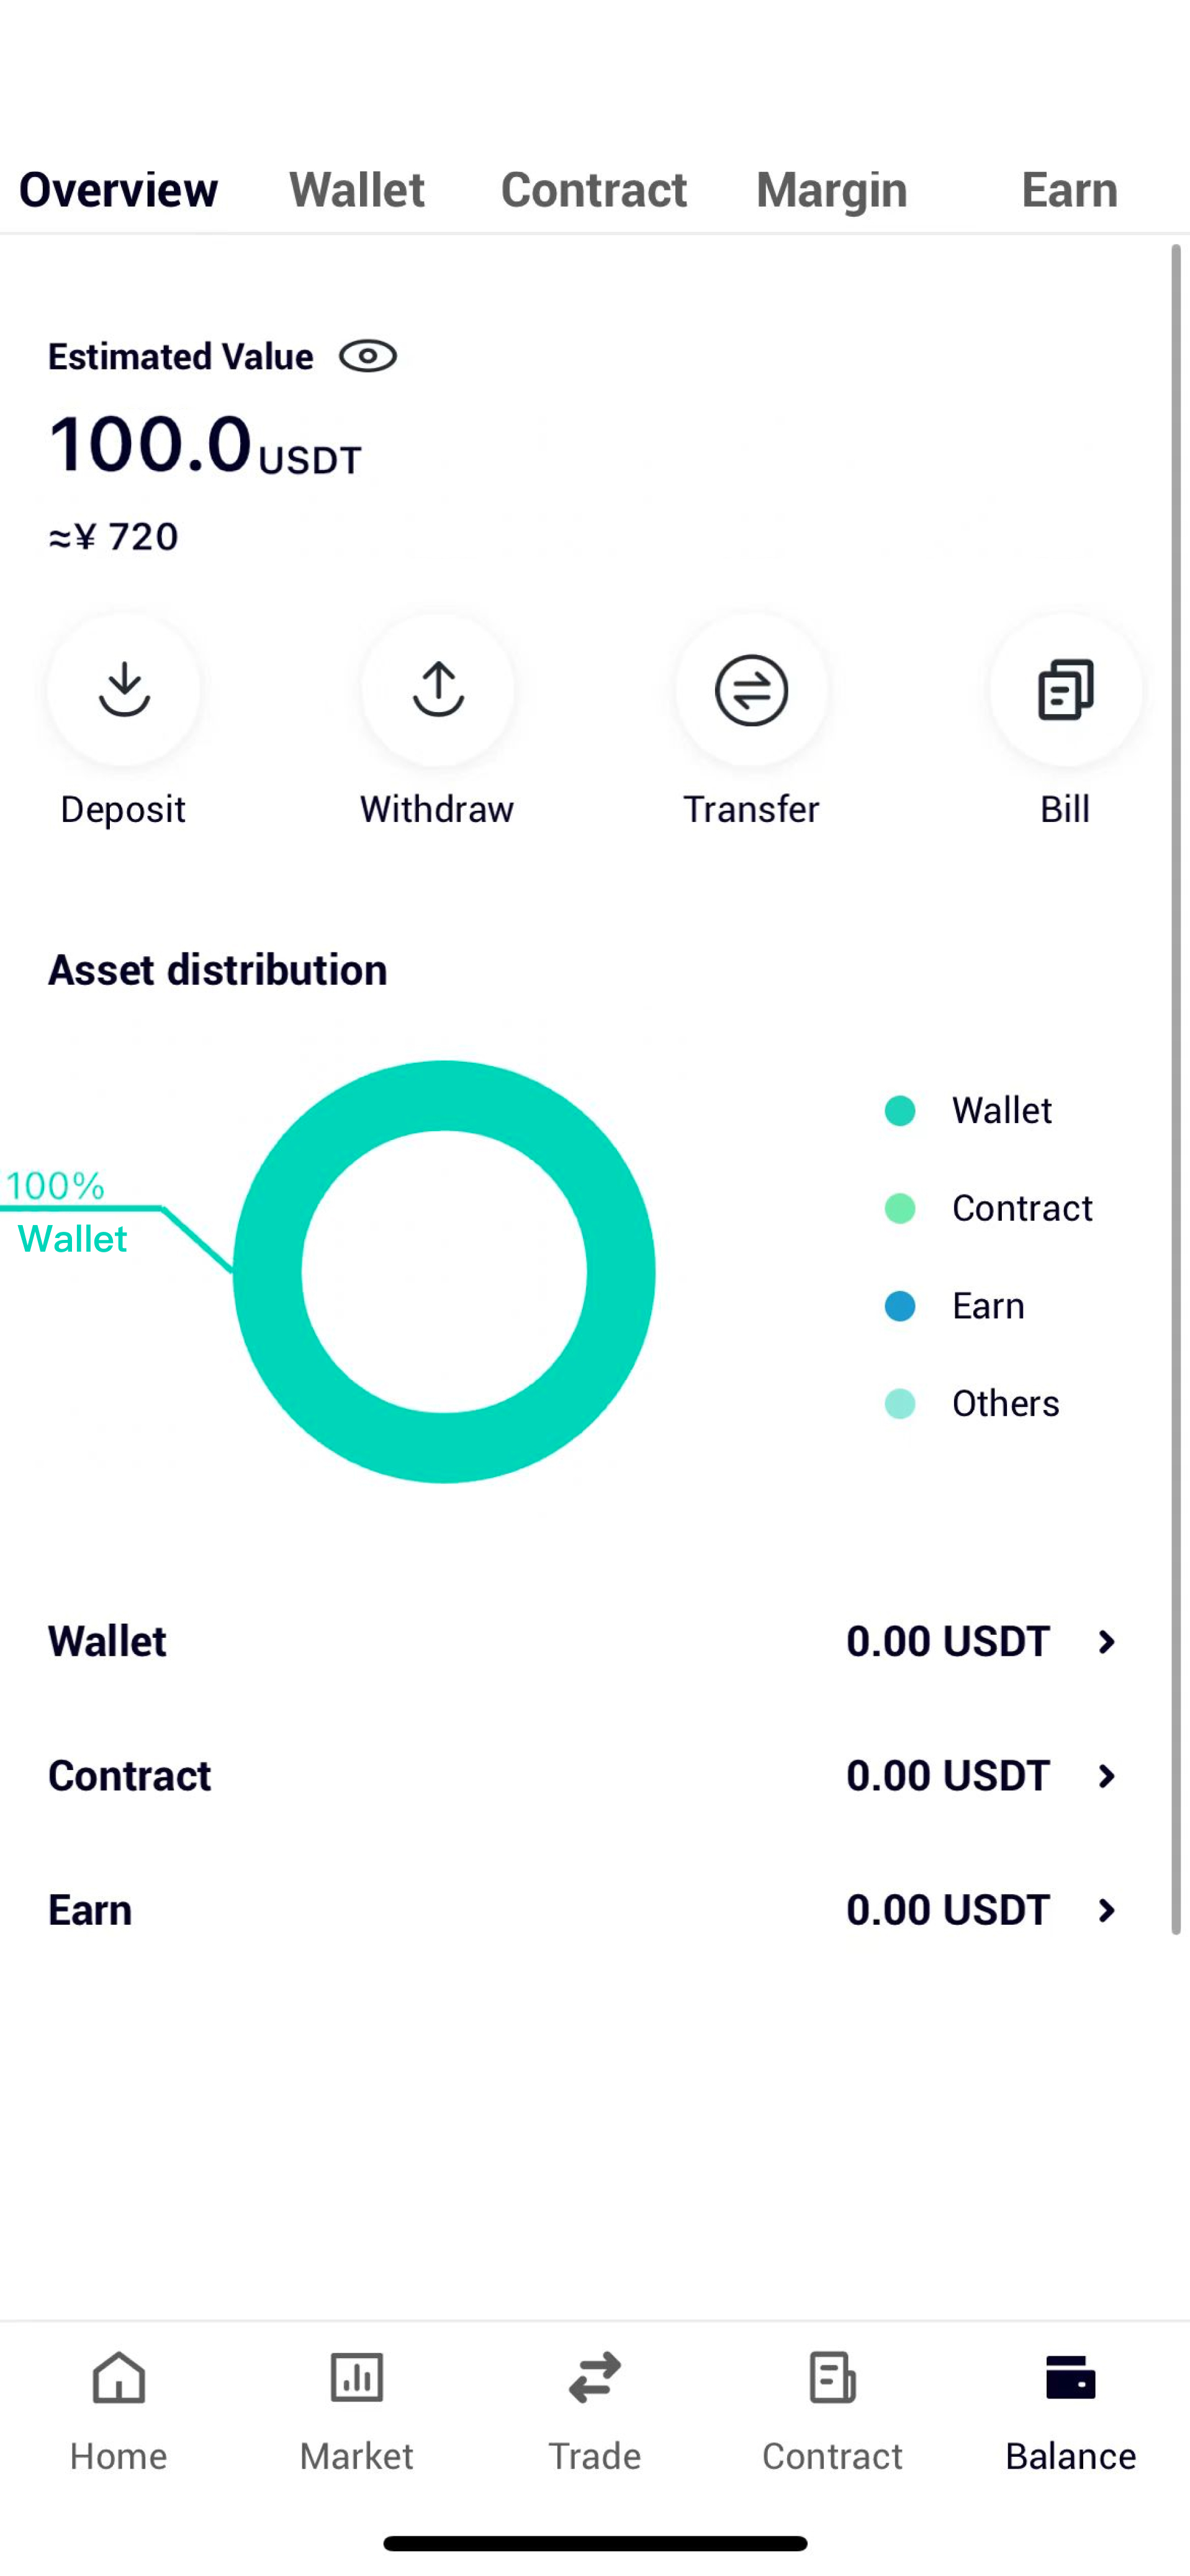Expand the Earn 0.00 USDT row chevron

coord(1106,1910)
